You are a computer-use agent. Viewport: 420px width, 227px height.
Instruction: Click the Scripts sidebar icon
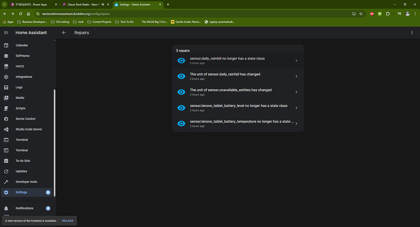pos(6,108)
